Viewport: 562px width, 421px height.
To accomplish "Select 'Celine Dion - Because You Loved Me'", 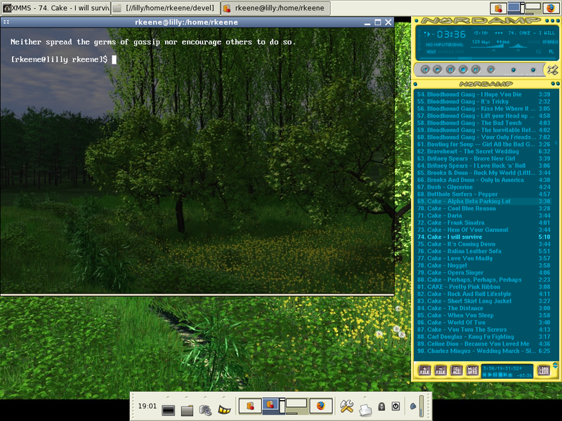I will click(483, 344).
